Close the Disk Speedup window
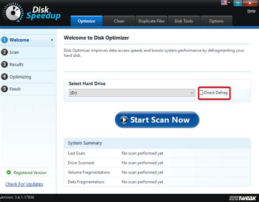 pos(250,3)
